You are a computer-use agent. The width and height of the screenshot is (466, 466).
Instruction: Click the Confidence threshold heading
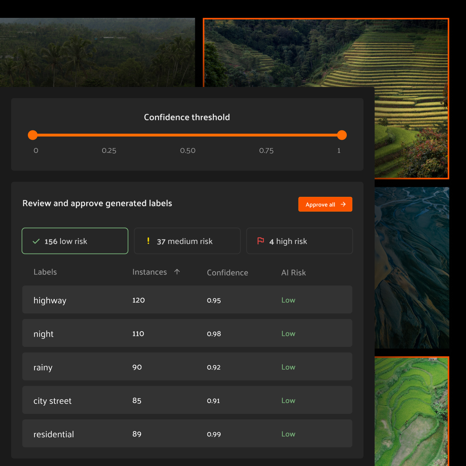point(187,117)
